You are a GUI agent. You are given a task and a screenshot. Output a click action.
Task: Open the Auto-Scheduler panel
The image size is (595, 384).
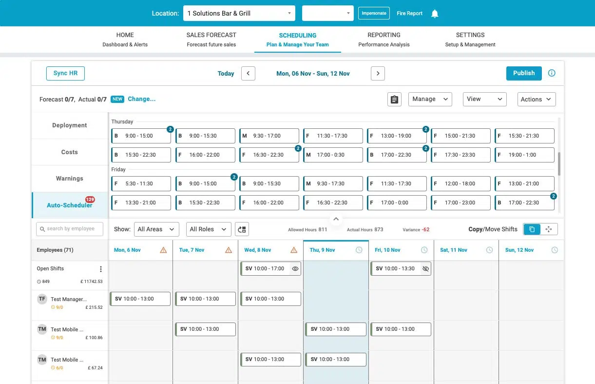(x=69, y=205)
